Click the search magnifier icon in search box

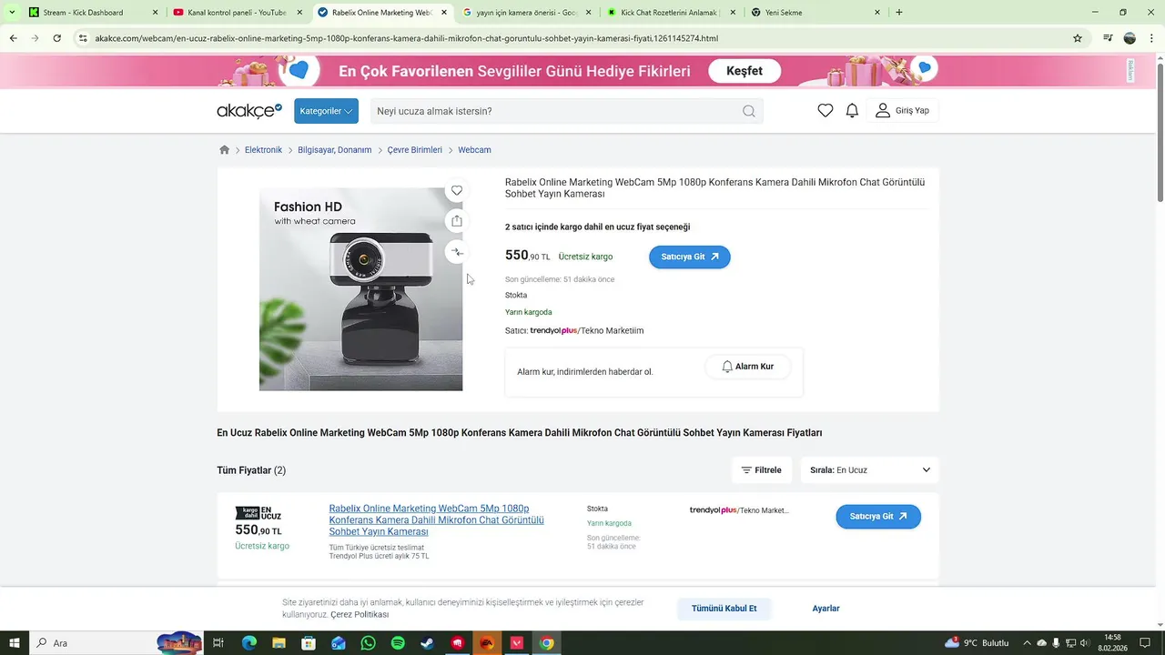(x=748, y=111)
